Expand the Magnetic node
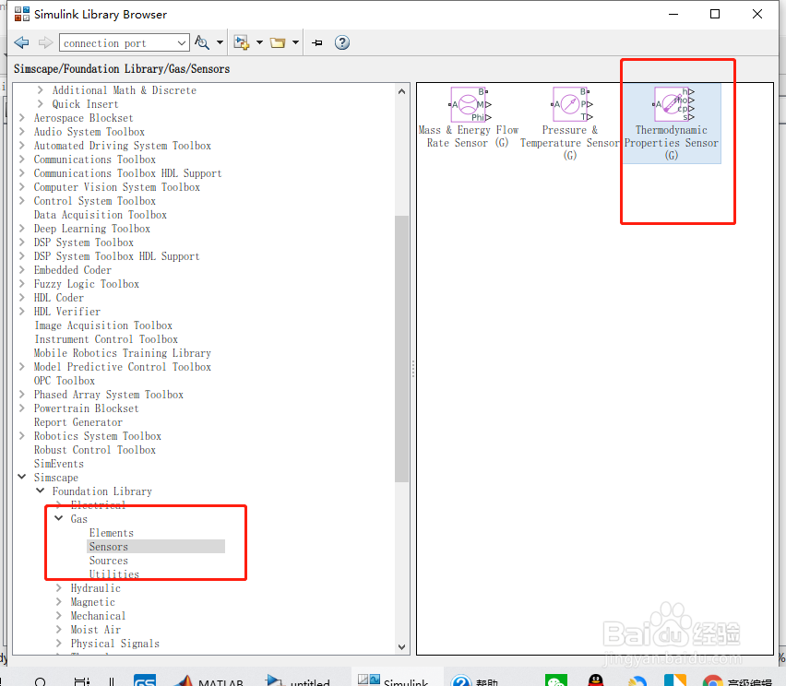 59,601
